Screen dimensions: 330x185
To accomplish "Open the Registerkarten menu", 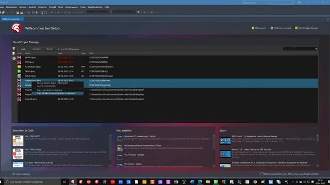I will coord(95,7).
